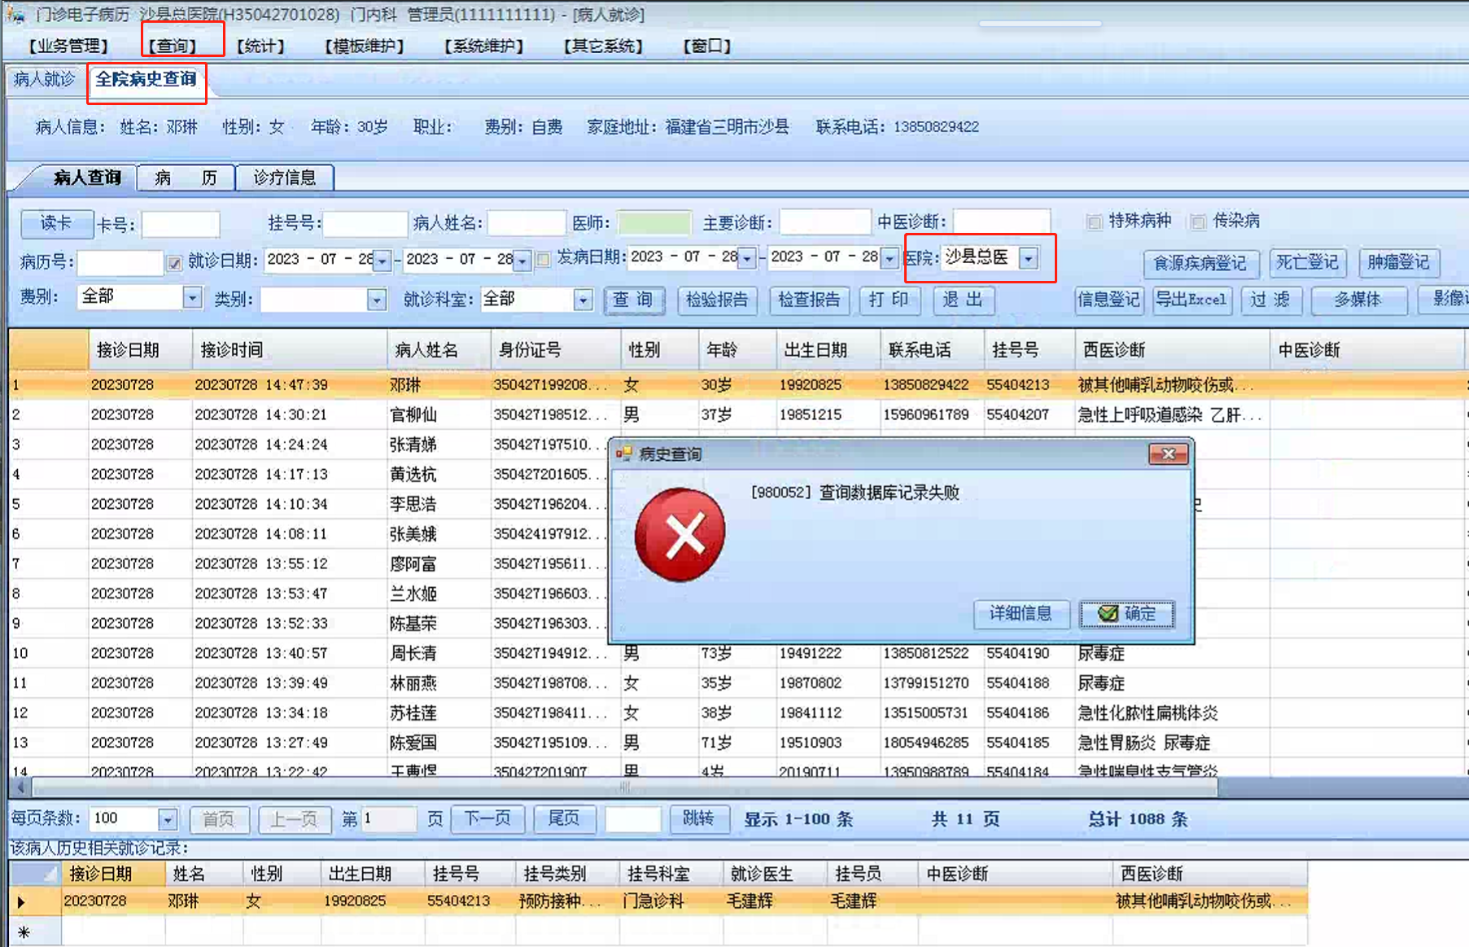Open 检查报告
This screenshot has width=1469, height=947.
click(809, 300)
